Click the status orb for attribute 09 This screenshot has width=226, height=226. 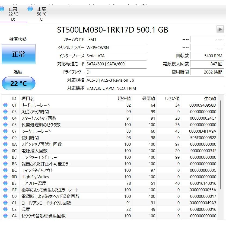click(5, 138)
